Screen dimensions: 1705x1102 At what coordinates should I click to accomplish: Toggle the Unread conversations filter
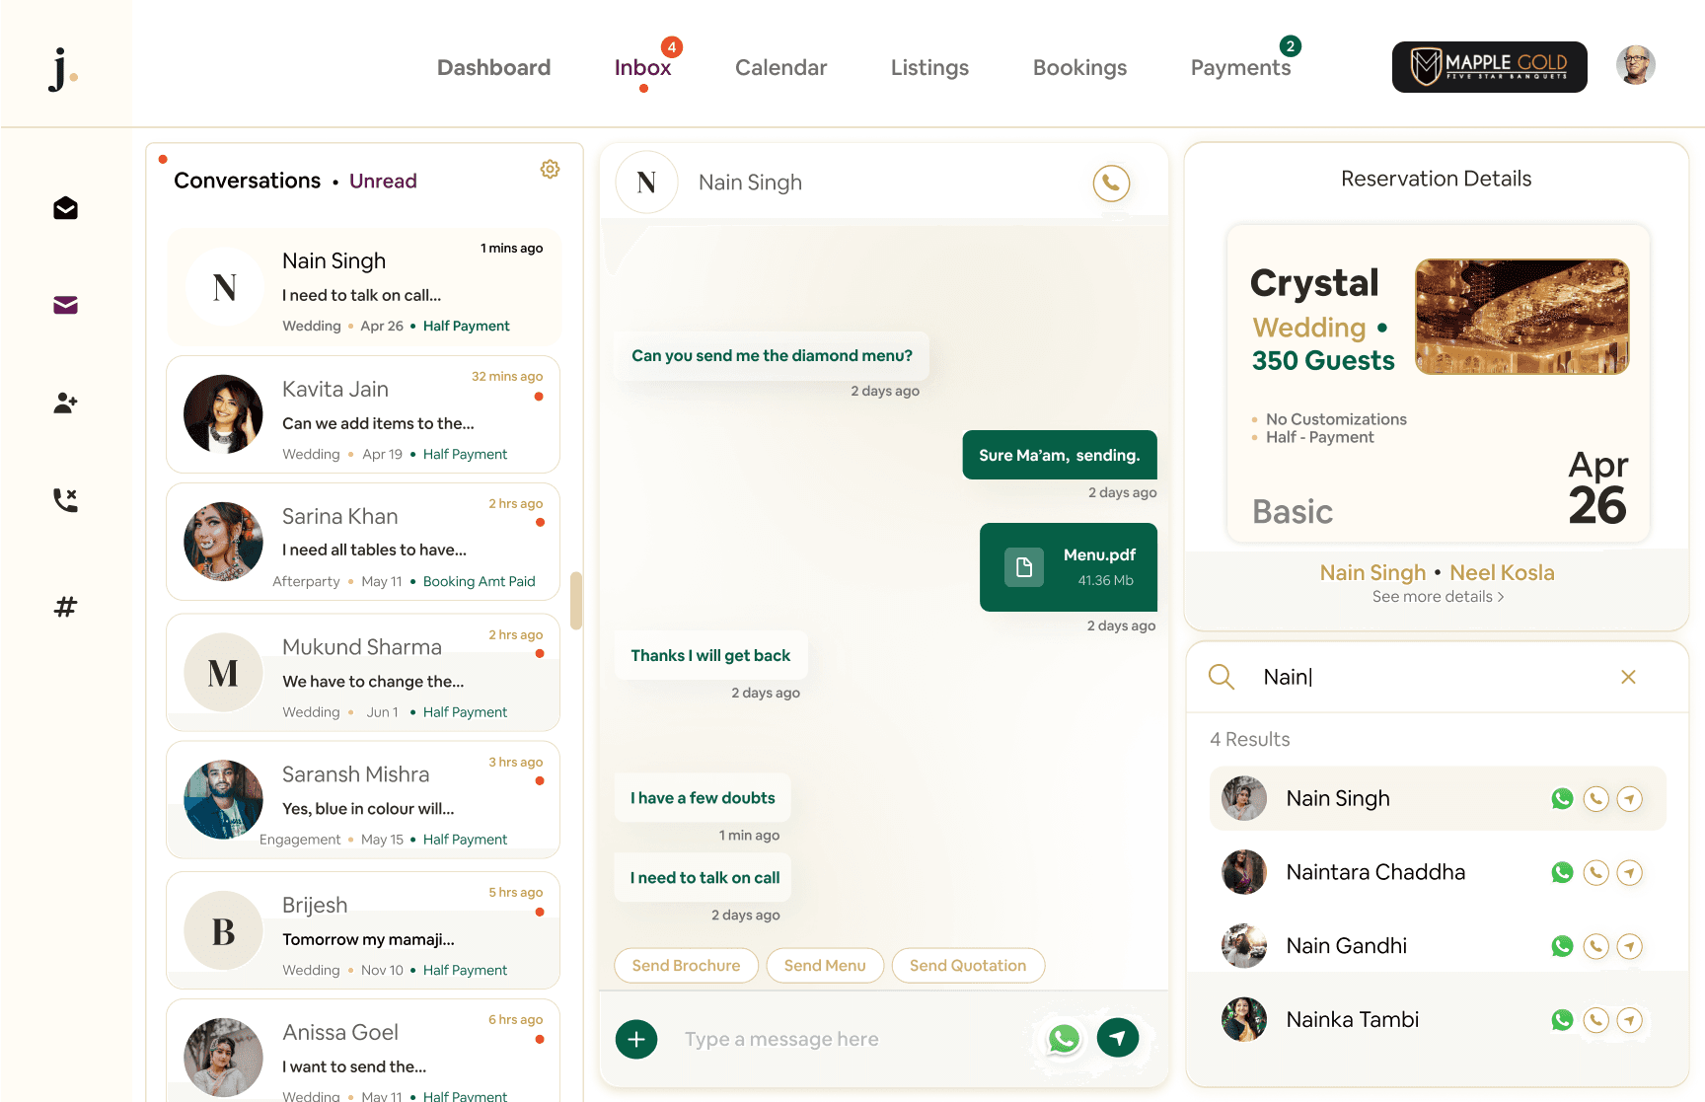pyautogui.click(x=383, y=182)
